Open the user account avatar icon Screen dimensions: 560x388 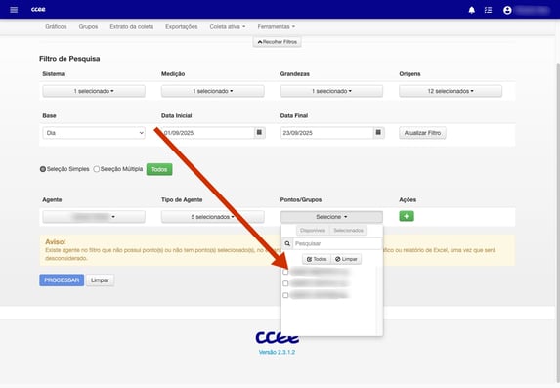[x=507, y=10]
